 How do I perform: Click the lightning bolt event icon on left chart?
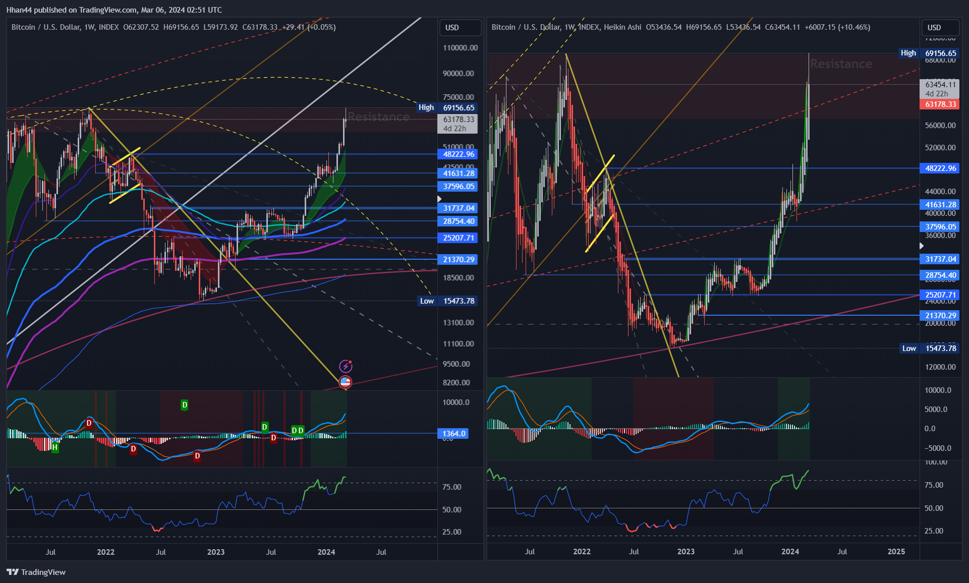click(346, 366)
